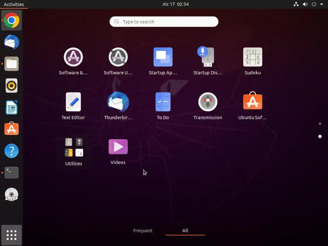Click the DVD disc icon in dock
Viewport: 328px width, 246px height.
coord(12,194)
